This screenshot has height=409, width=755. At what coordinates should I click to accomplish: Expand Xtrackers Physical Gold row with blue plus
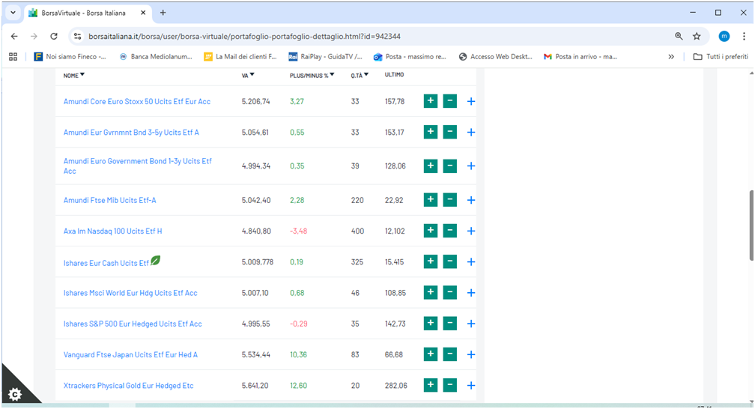(x=471, y=385)
